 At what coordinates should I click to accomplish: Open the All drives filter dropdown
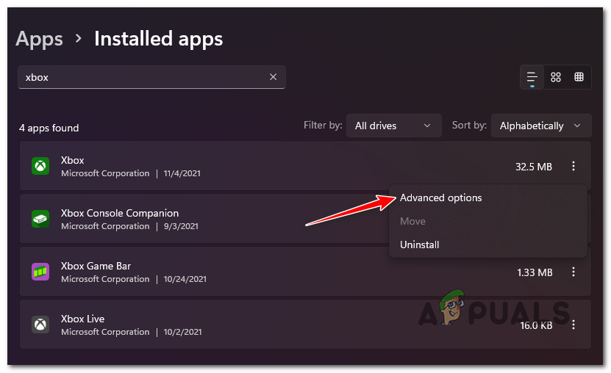[393, 126]
